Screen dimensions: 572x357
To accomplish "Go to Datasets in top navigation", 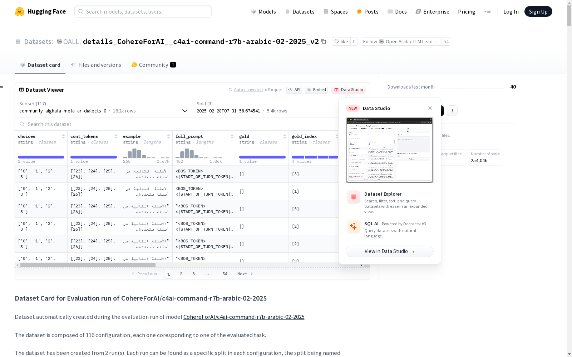I will [x=300, y=11].
